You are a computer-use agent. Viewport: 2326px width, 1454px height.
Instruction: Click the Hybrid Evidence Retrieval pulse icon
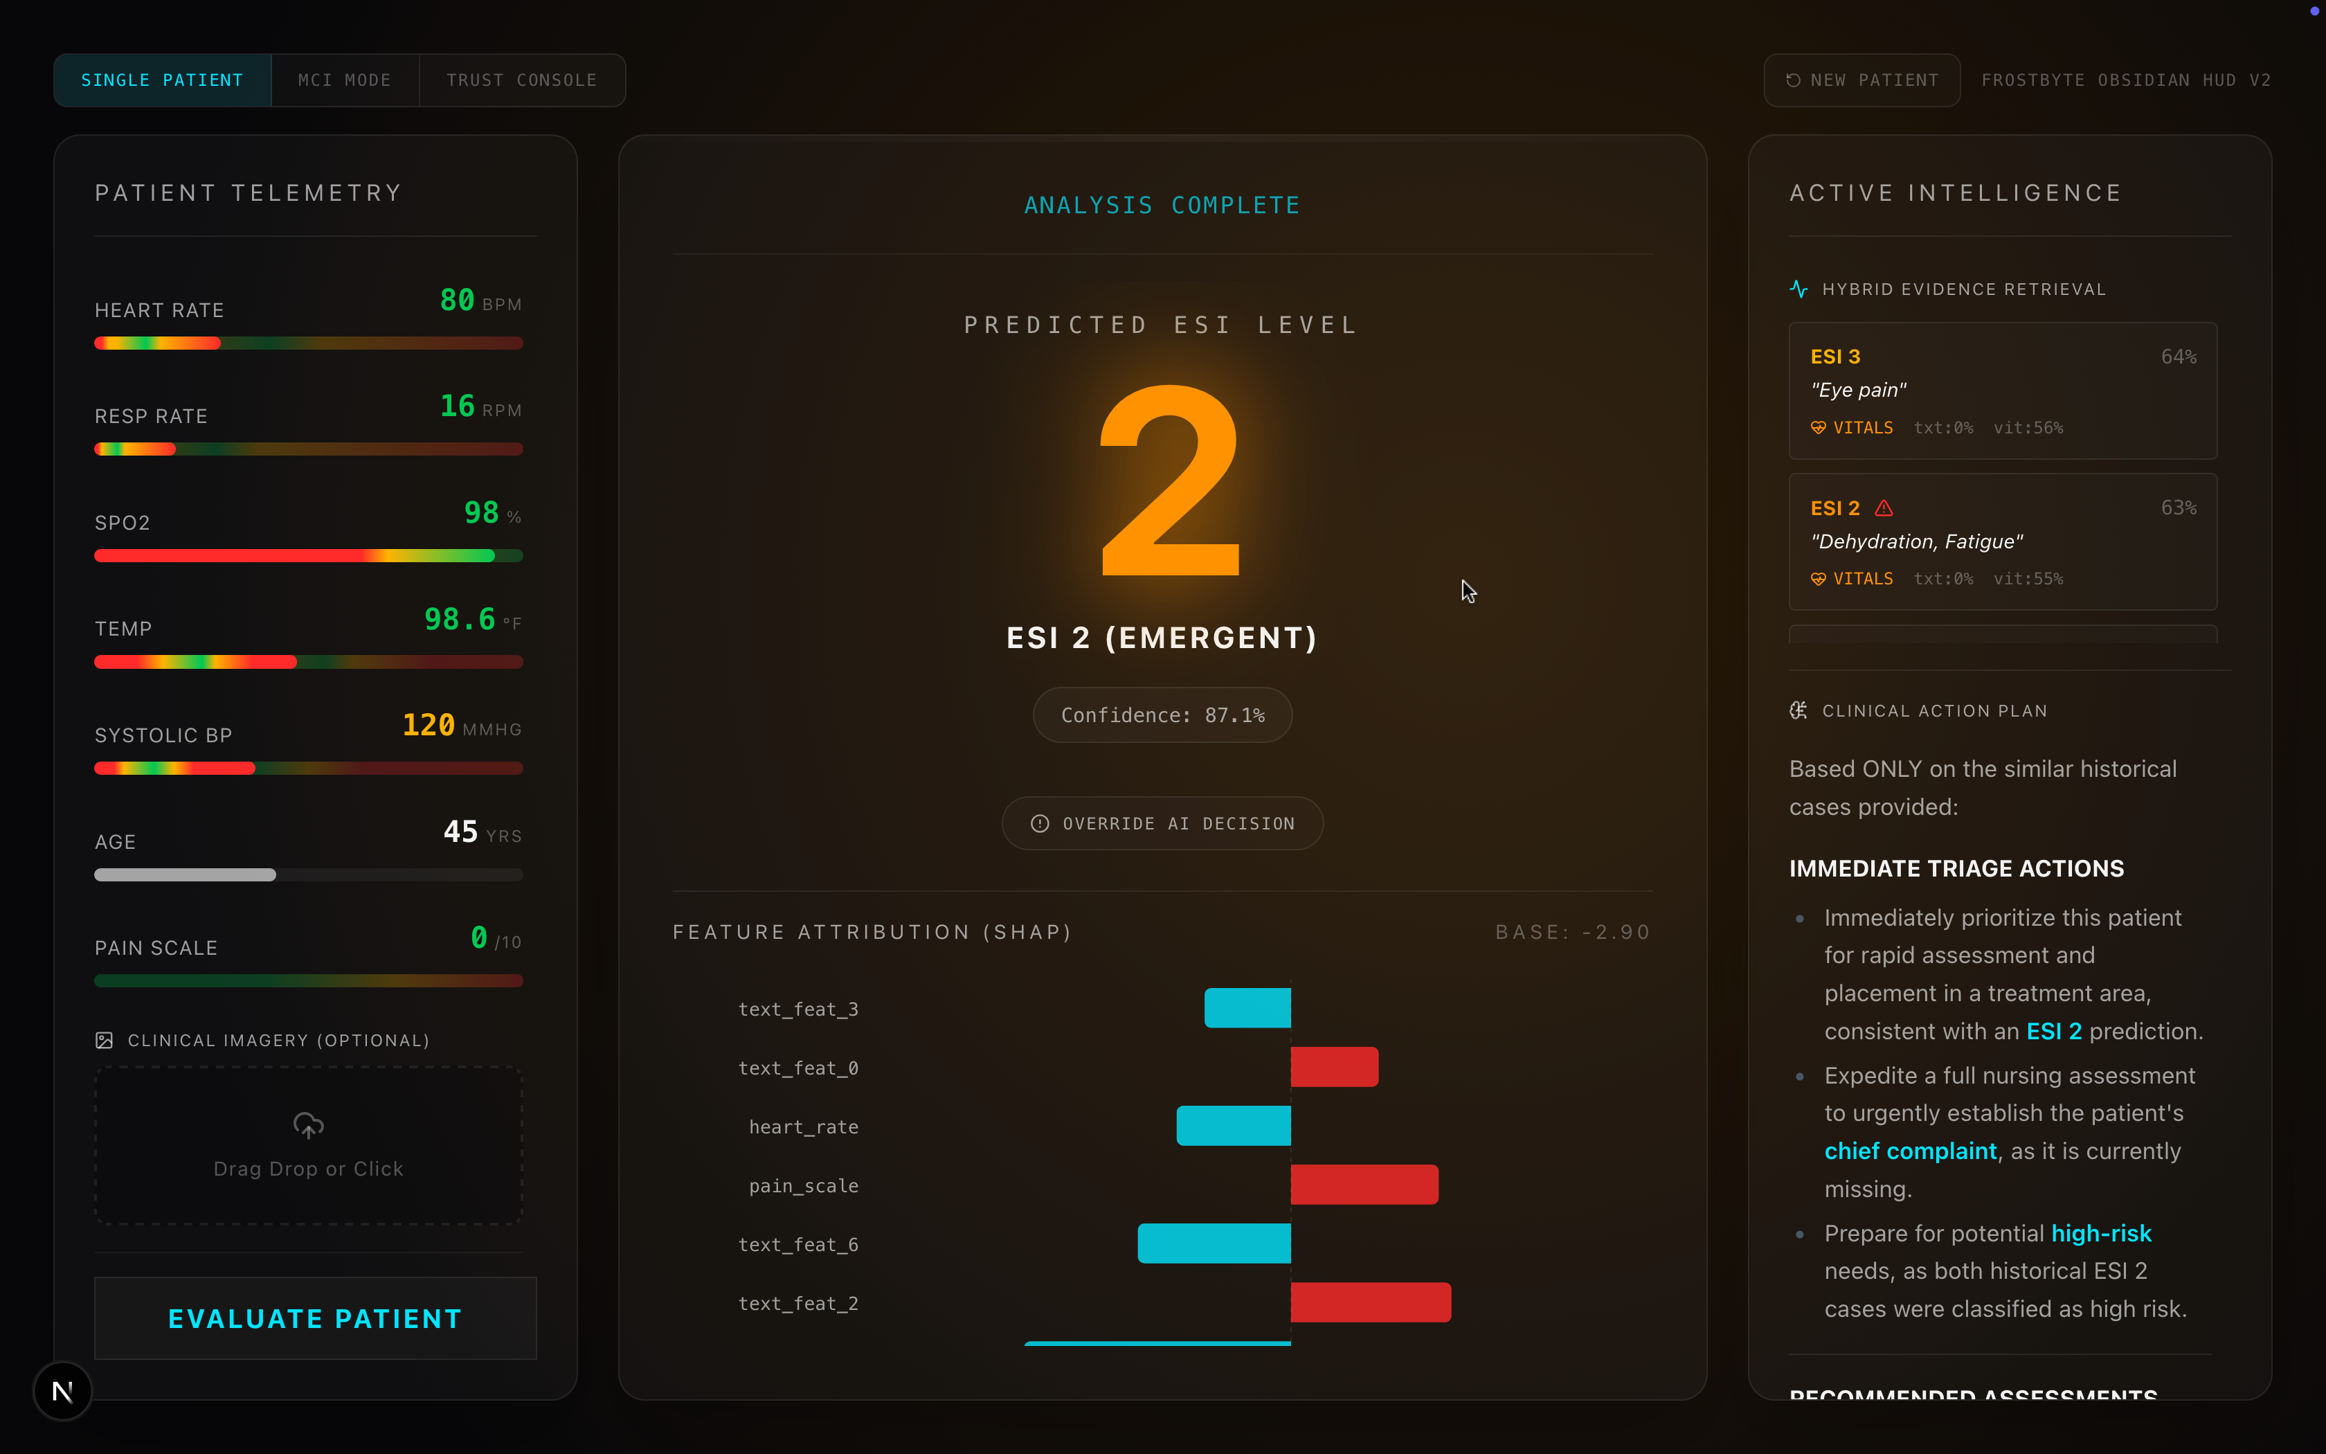click(1798, 289)
